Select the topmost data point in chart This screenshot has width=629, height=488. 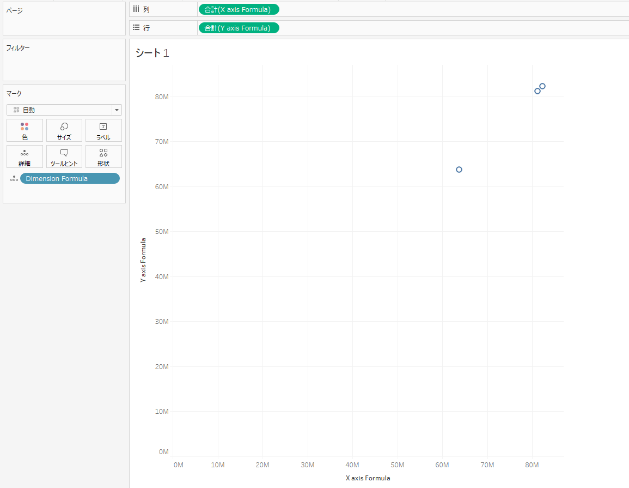542,86
